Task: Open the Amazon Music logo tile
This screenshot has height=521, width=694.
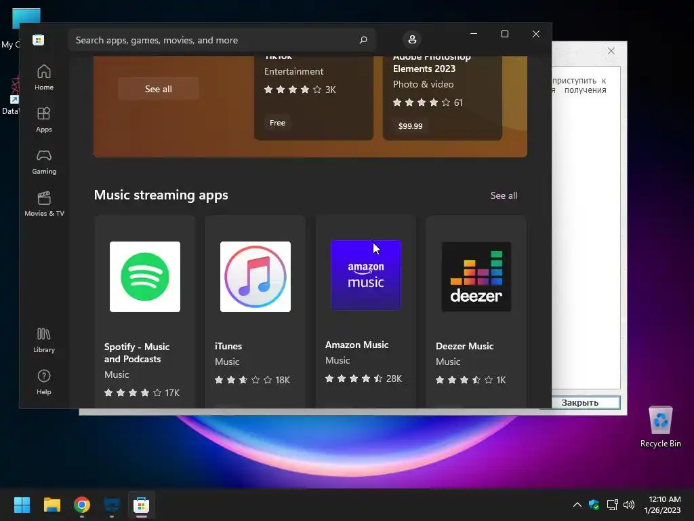Action: click(x=365, y=275)
